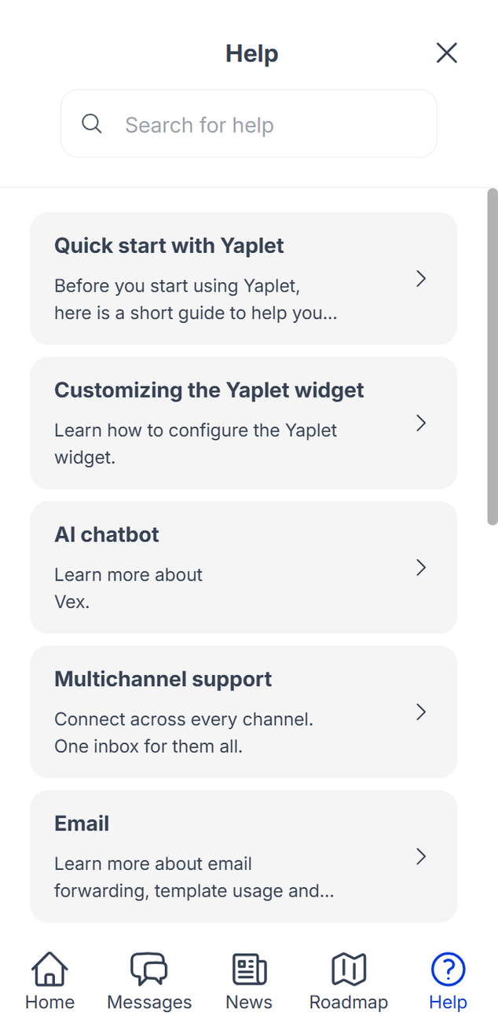This screenshot has width=498, height=1034.
Task: Click the vertical scrollbar thumb
Action: point(492,356)
